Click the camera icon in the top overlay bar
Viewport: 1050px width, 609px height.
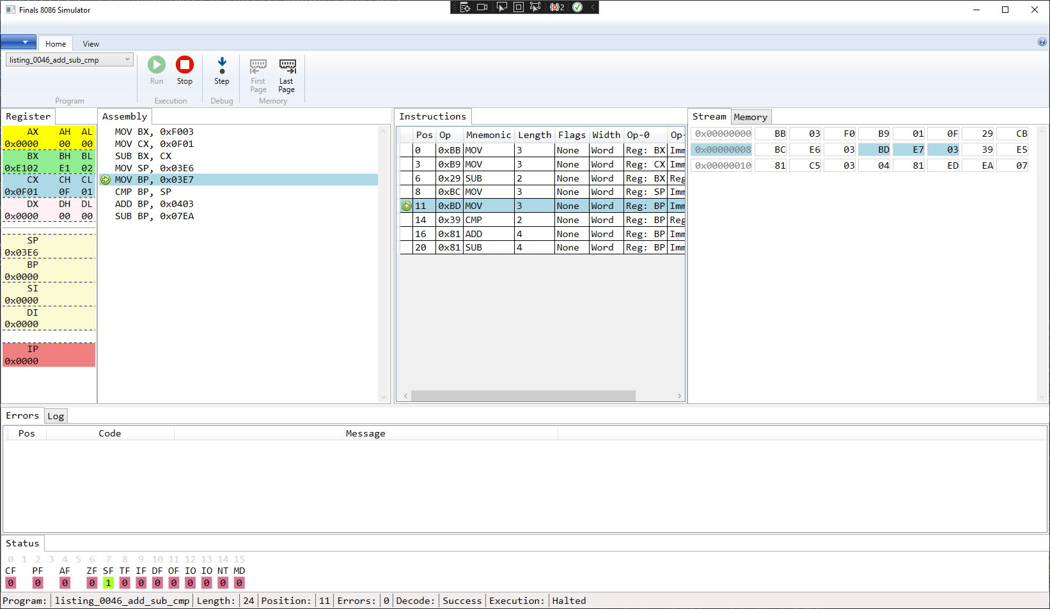pyautogui.click(x=483, y=7)
